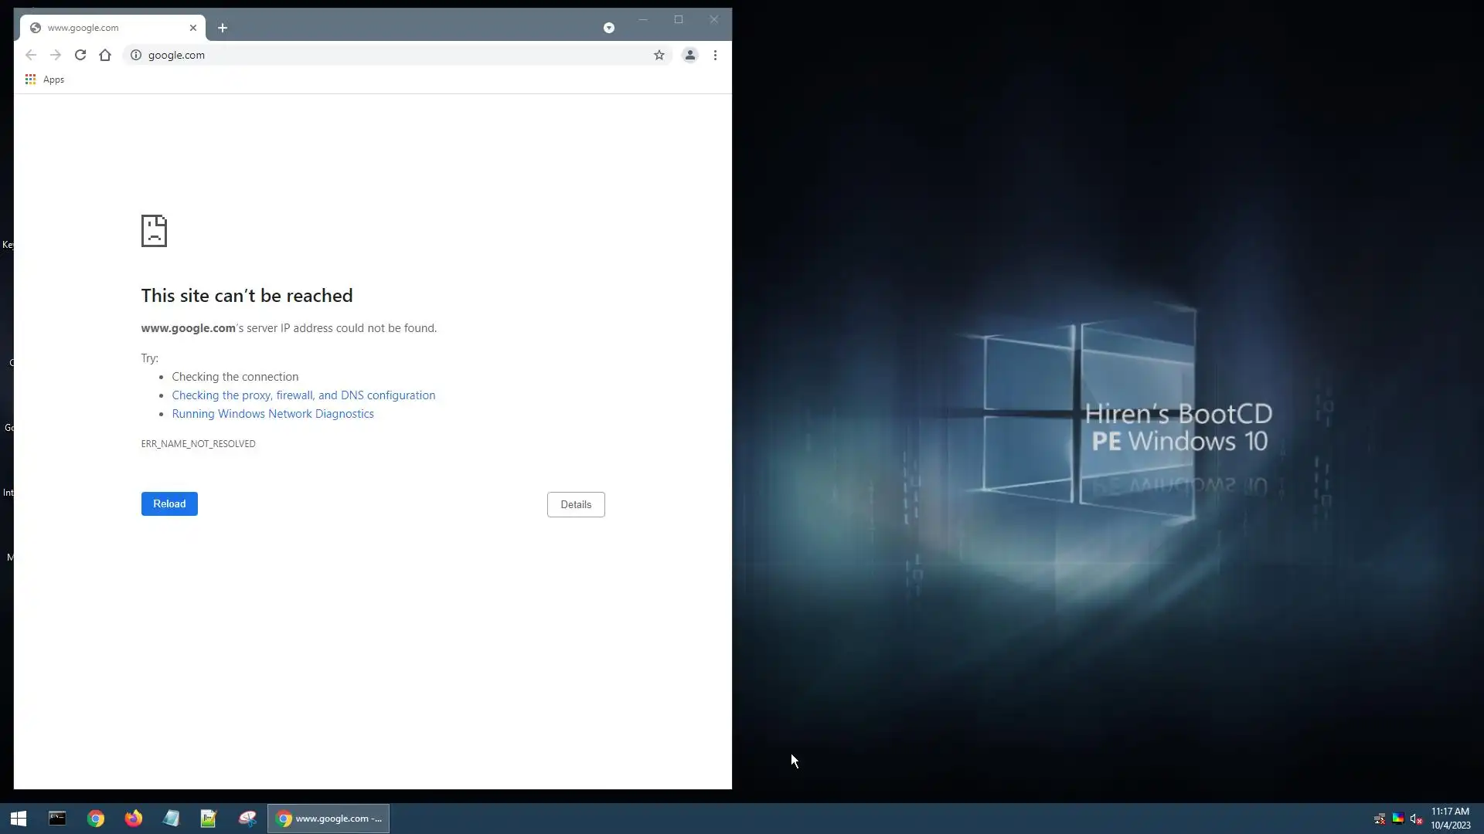Reload the page using toolbar icon
Image resolution: width=1484 pixels, height=834 pixels.
(x=80, y=55)
